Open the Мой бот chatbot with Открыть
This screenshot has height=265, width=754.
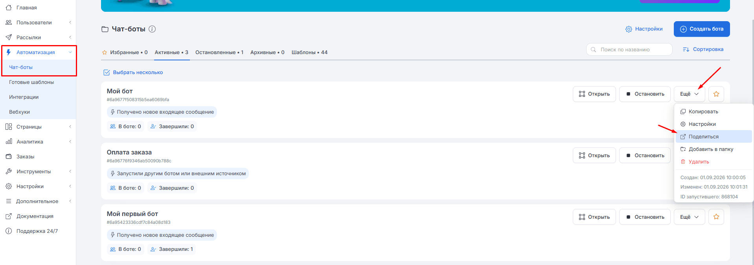(x=594, y=94)
